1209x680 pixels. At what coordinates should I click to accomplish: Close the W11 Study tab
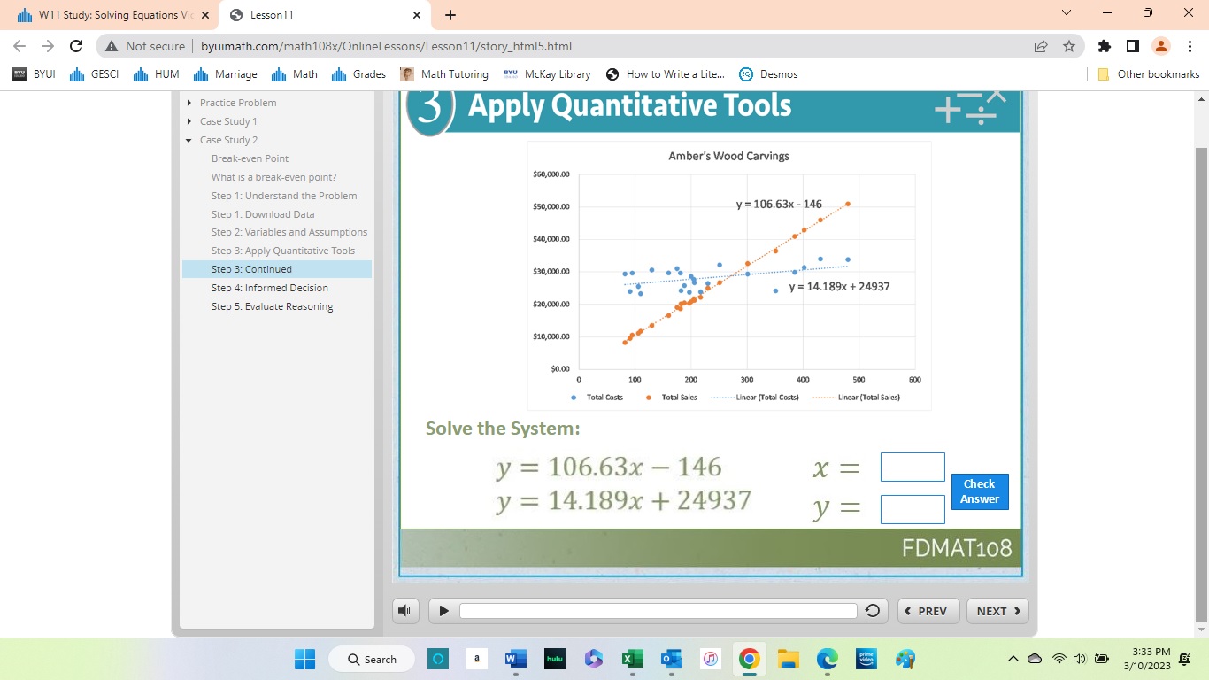[x=205, y=15]
